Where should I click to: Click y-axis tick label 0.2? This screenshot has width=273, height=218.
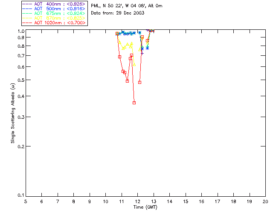point(21,146)
